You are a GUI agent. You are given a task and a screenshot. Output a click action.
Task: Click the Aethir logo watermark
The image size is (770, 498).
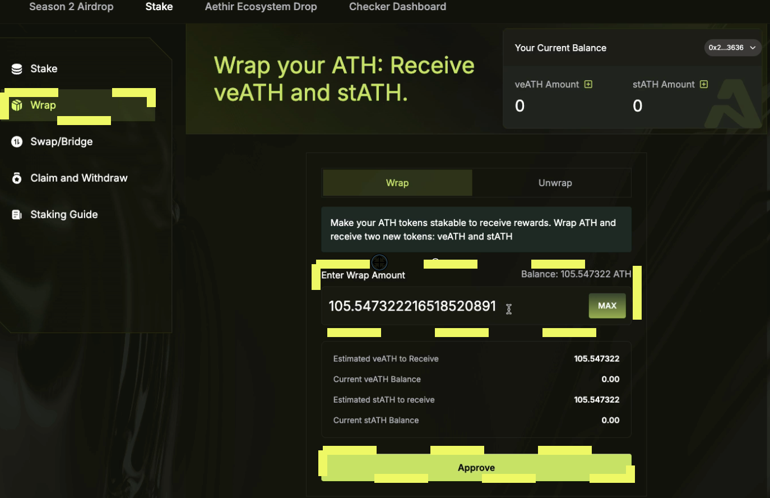coord(737,104)
